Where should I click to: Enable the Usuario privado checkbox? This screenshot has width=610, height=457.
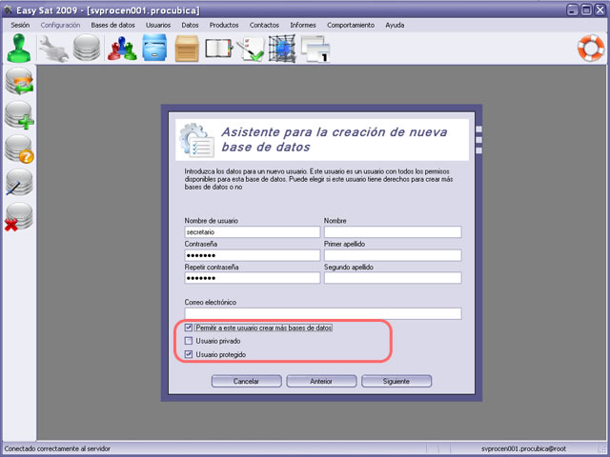click(189, 341)
